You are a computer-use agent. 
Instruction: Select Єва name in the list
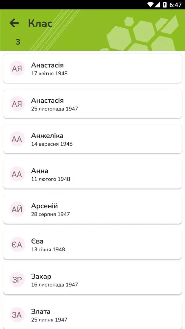[x=37, y=241]
